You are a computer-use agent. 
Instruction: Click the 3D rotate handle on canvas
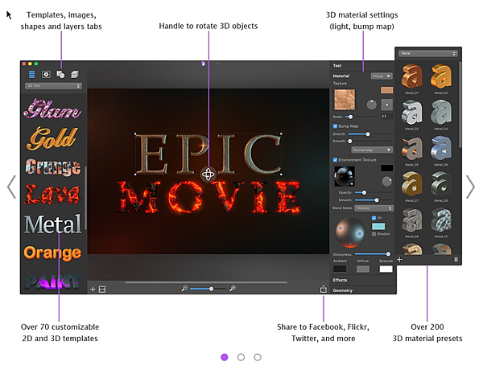pyautogui.click(x=208, y=175)
